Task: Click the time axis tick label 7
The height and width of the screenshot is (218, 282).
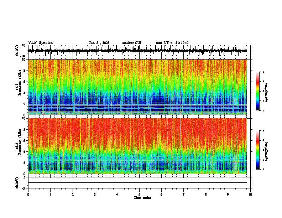Action: click(x=184, y=194)
